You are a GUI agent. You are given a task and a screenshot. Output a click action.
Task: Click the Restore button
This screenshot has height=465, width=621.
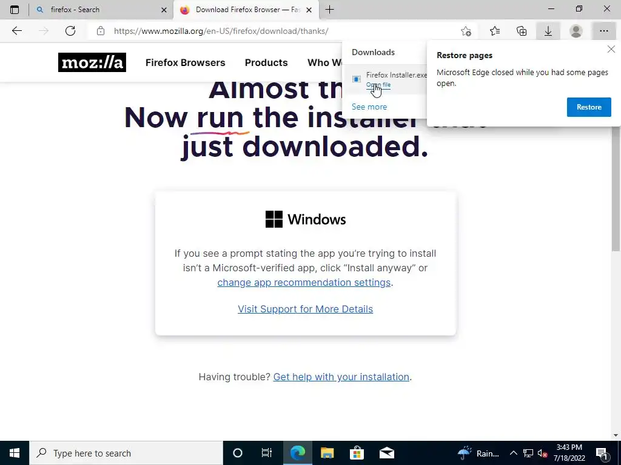coord(589,107)
